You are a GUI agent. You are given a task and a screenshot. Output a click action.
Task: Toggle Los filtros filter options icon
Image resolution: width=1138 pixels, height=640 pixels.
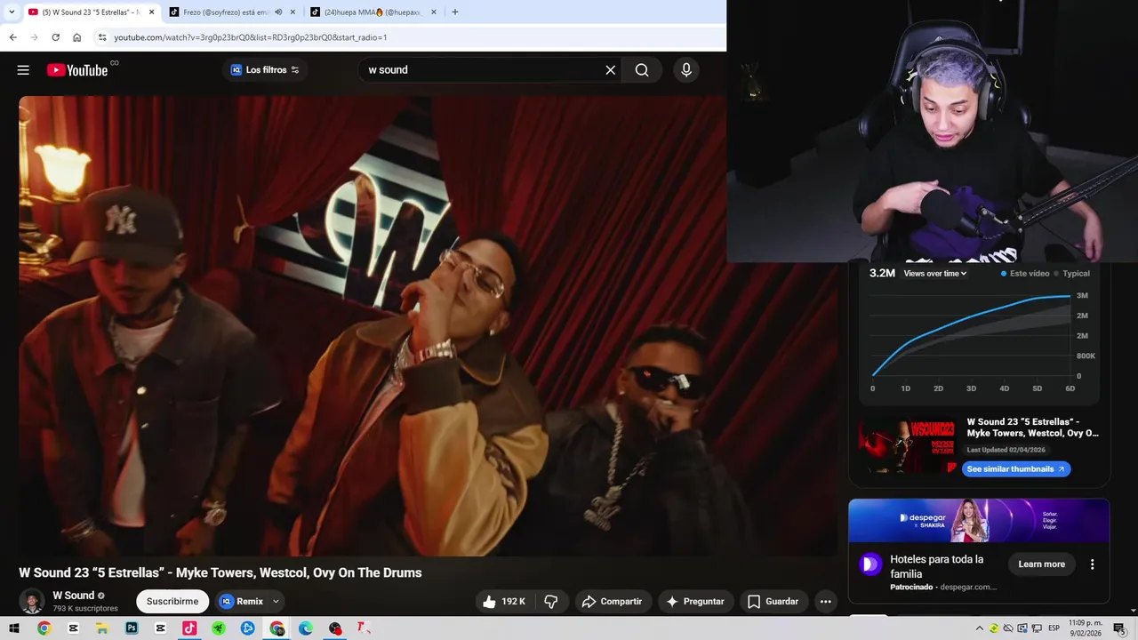pos(295,70)
